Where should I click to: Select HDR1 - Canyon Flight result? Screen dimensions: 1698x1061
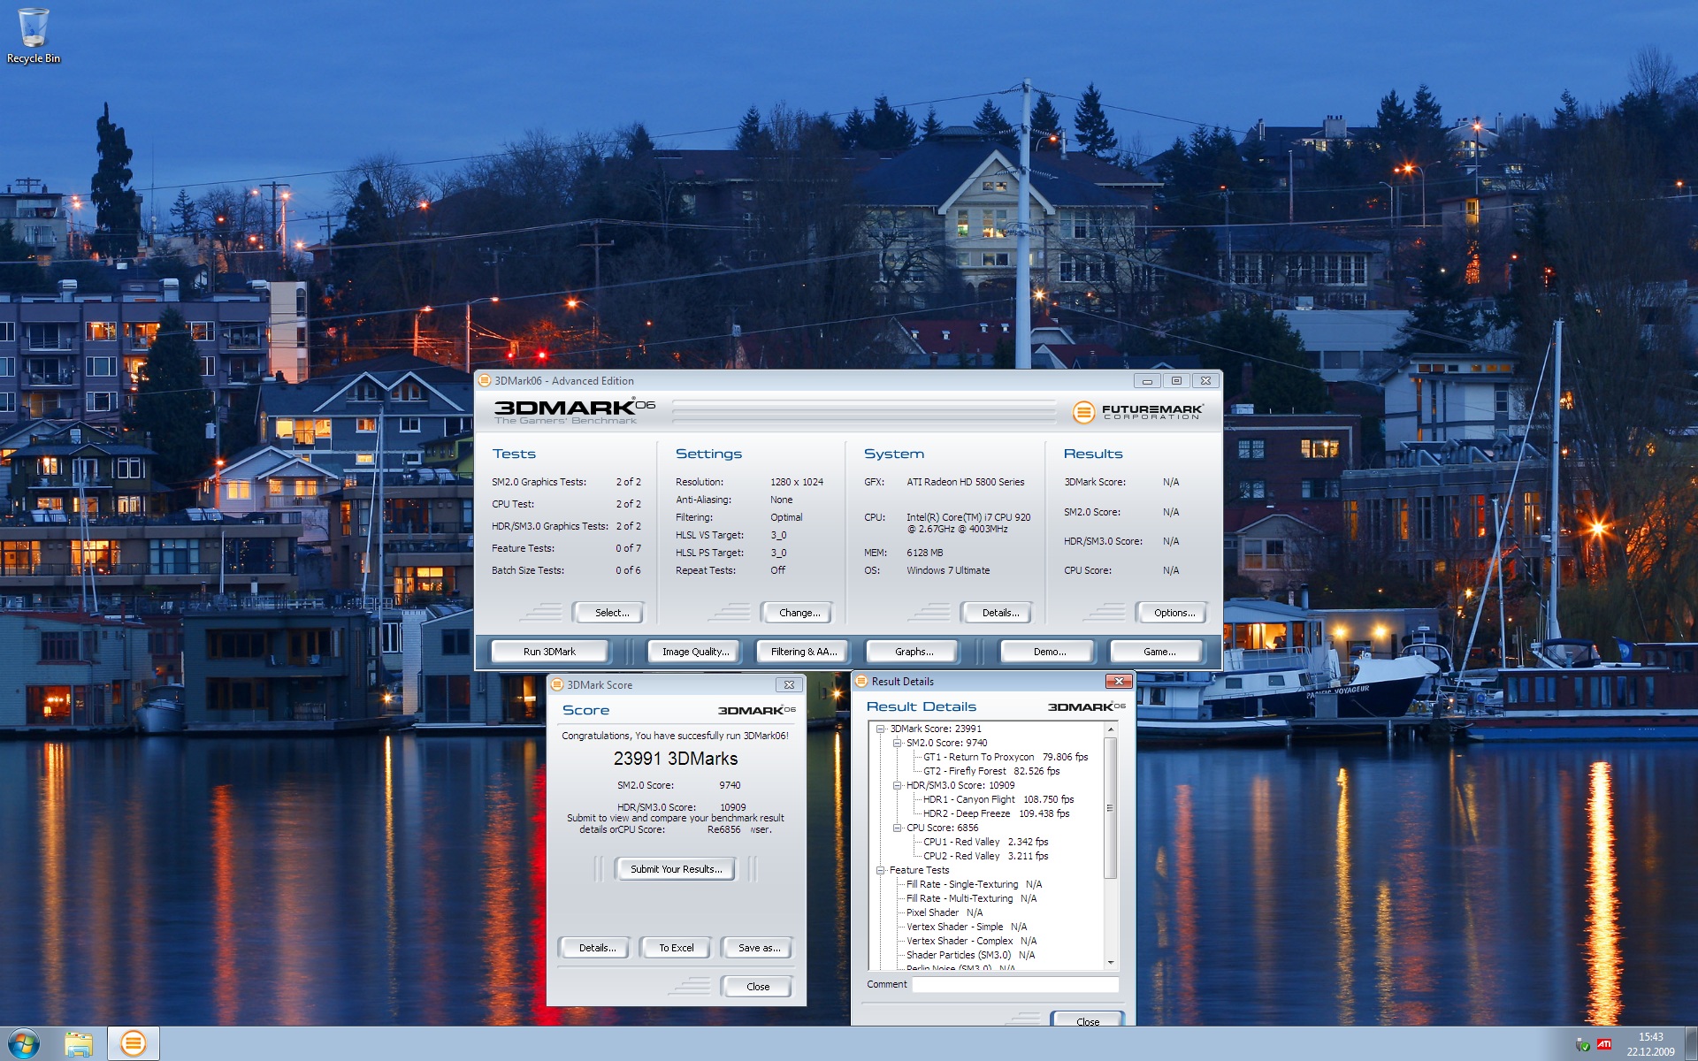coord(998,800)
